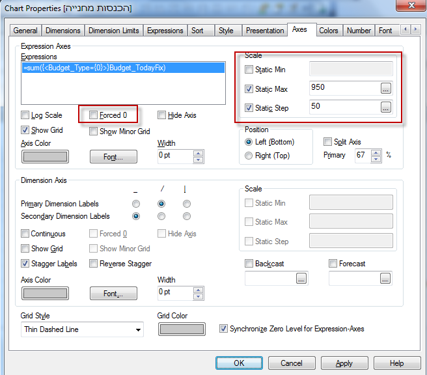
Task: Decrease Primary split percentage
Action: [x=376, y=160]
